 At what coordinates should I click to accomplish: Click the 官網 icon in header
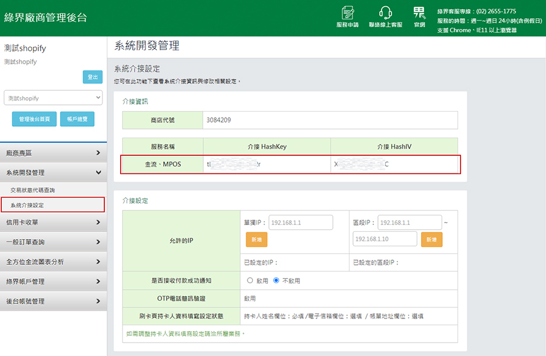tap(419, 13)
